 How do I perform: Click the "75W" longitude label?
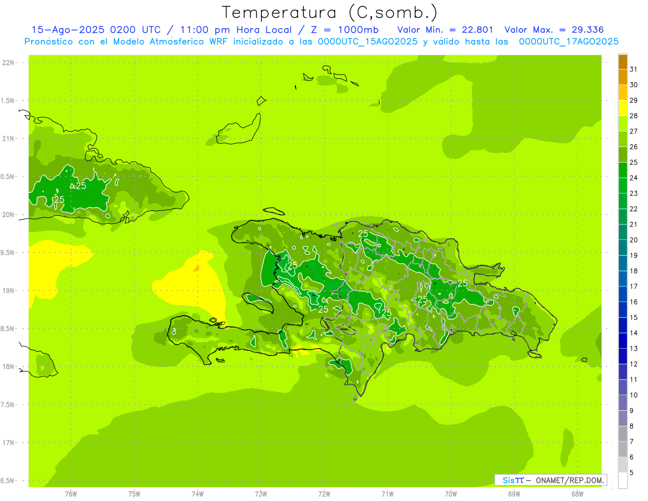click(x=134, y=494)
